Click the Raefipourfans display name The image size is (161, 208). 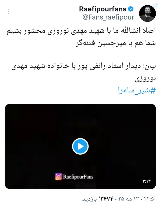103,9
